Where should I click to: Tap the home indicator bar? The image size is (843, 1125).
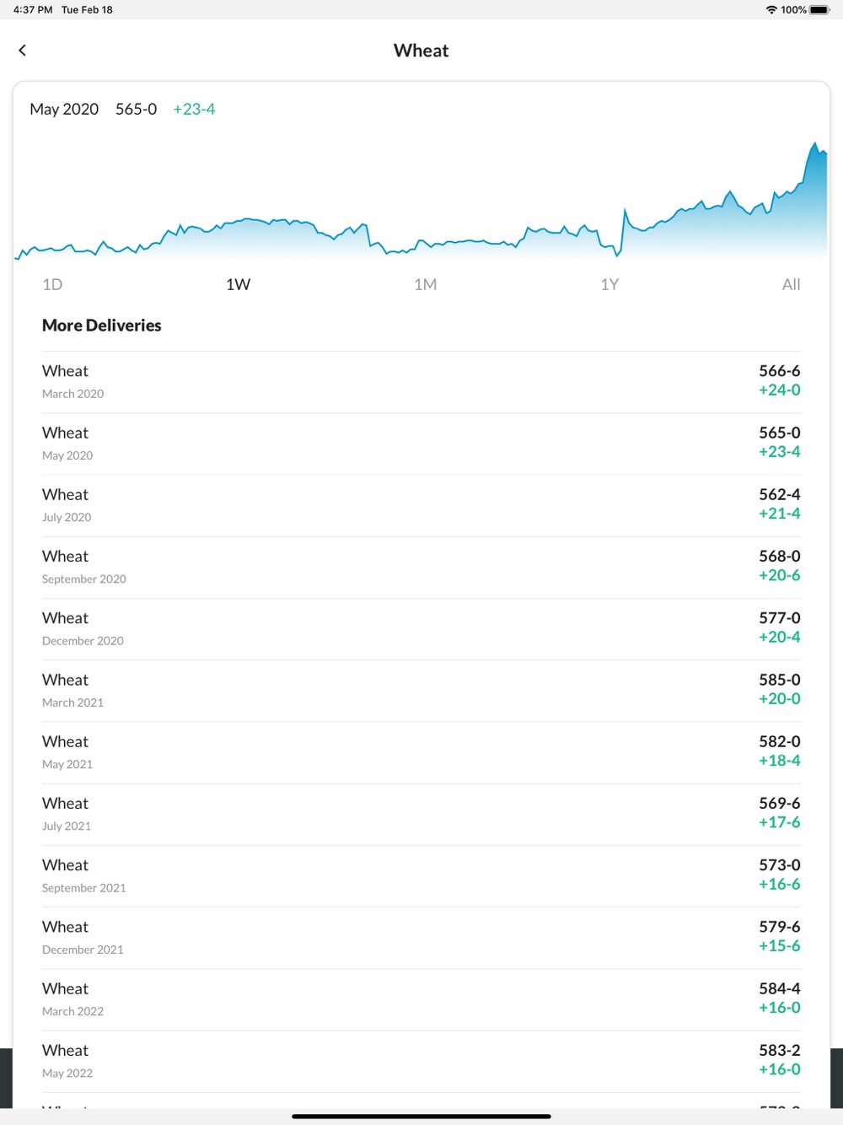(x=421, y=1117)
